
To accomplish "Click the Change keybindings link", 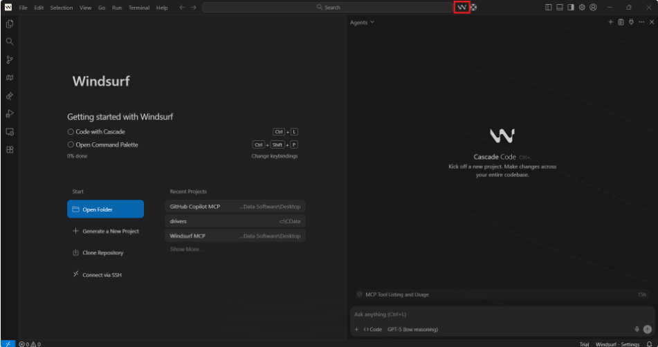I will (275, 156).
